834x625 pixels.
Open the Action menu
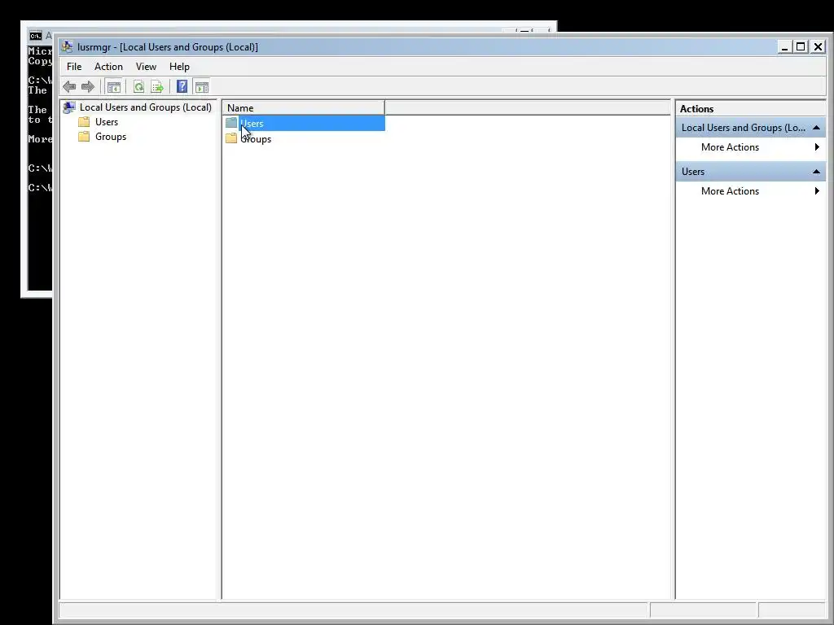click(x=108, y=67)
